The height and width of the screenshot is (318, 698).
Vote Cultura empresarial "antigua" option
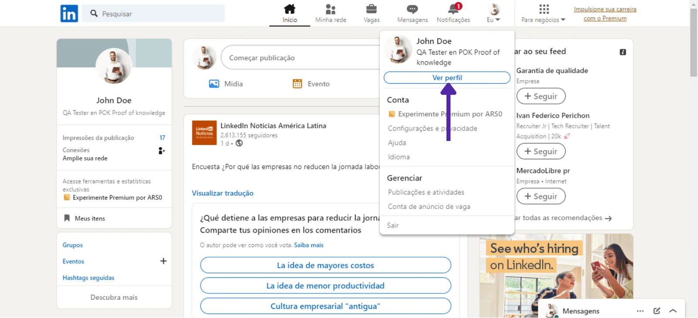(x=325, y=306)
